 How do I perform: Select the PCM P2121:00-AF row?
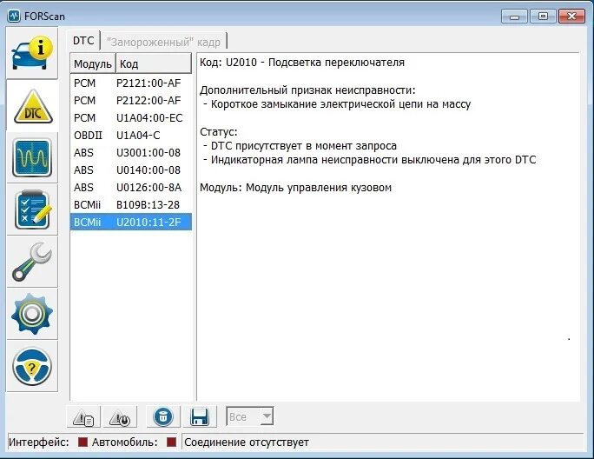130,83
